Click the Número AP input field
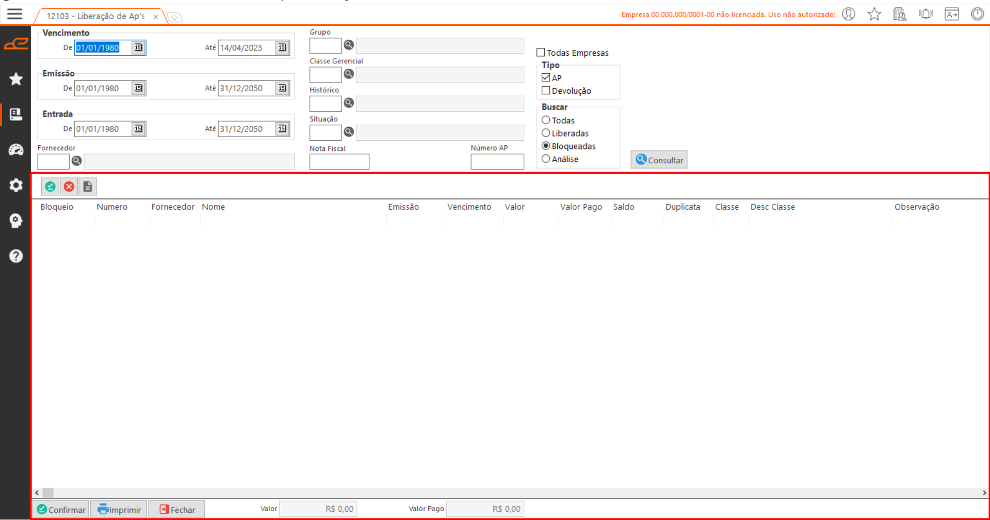Image resolution: width=990 pixels, height=520 pixels. [497, 162]
